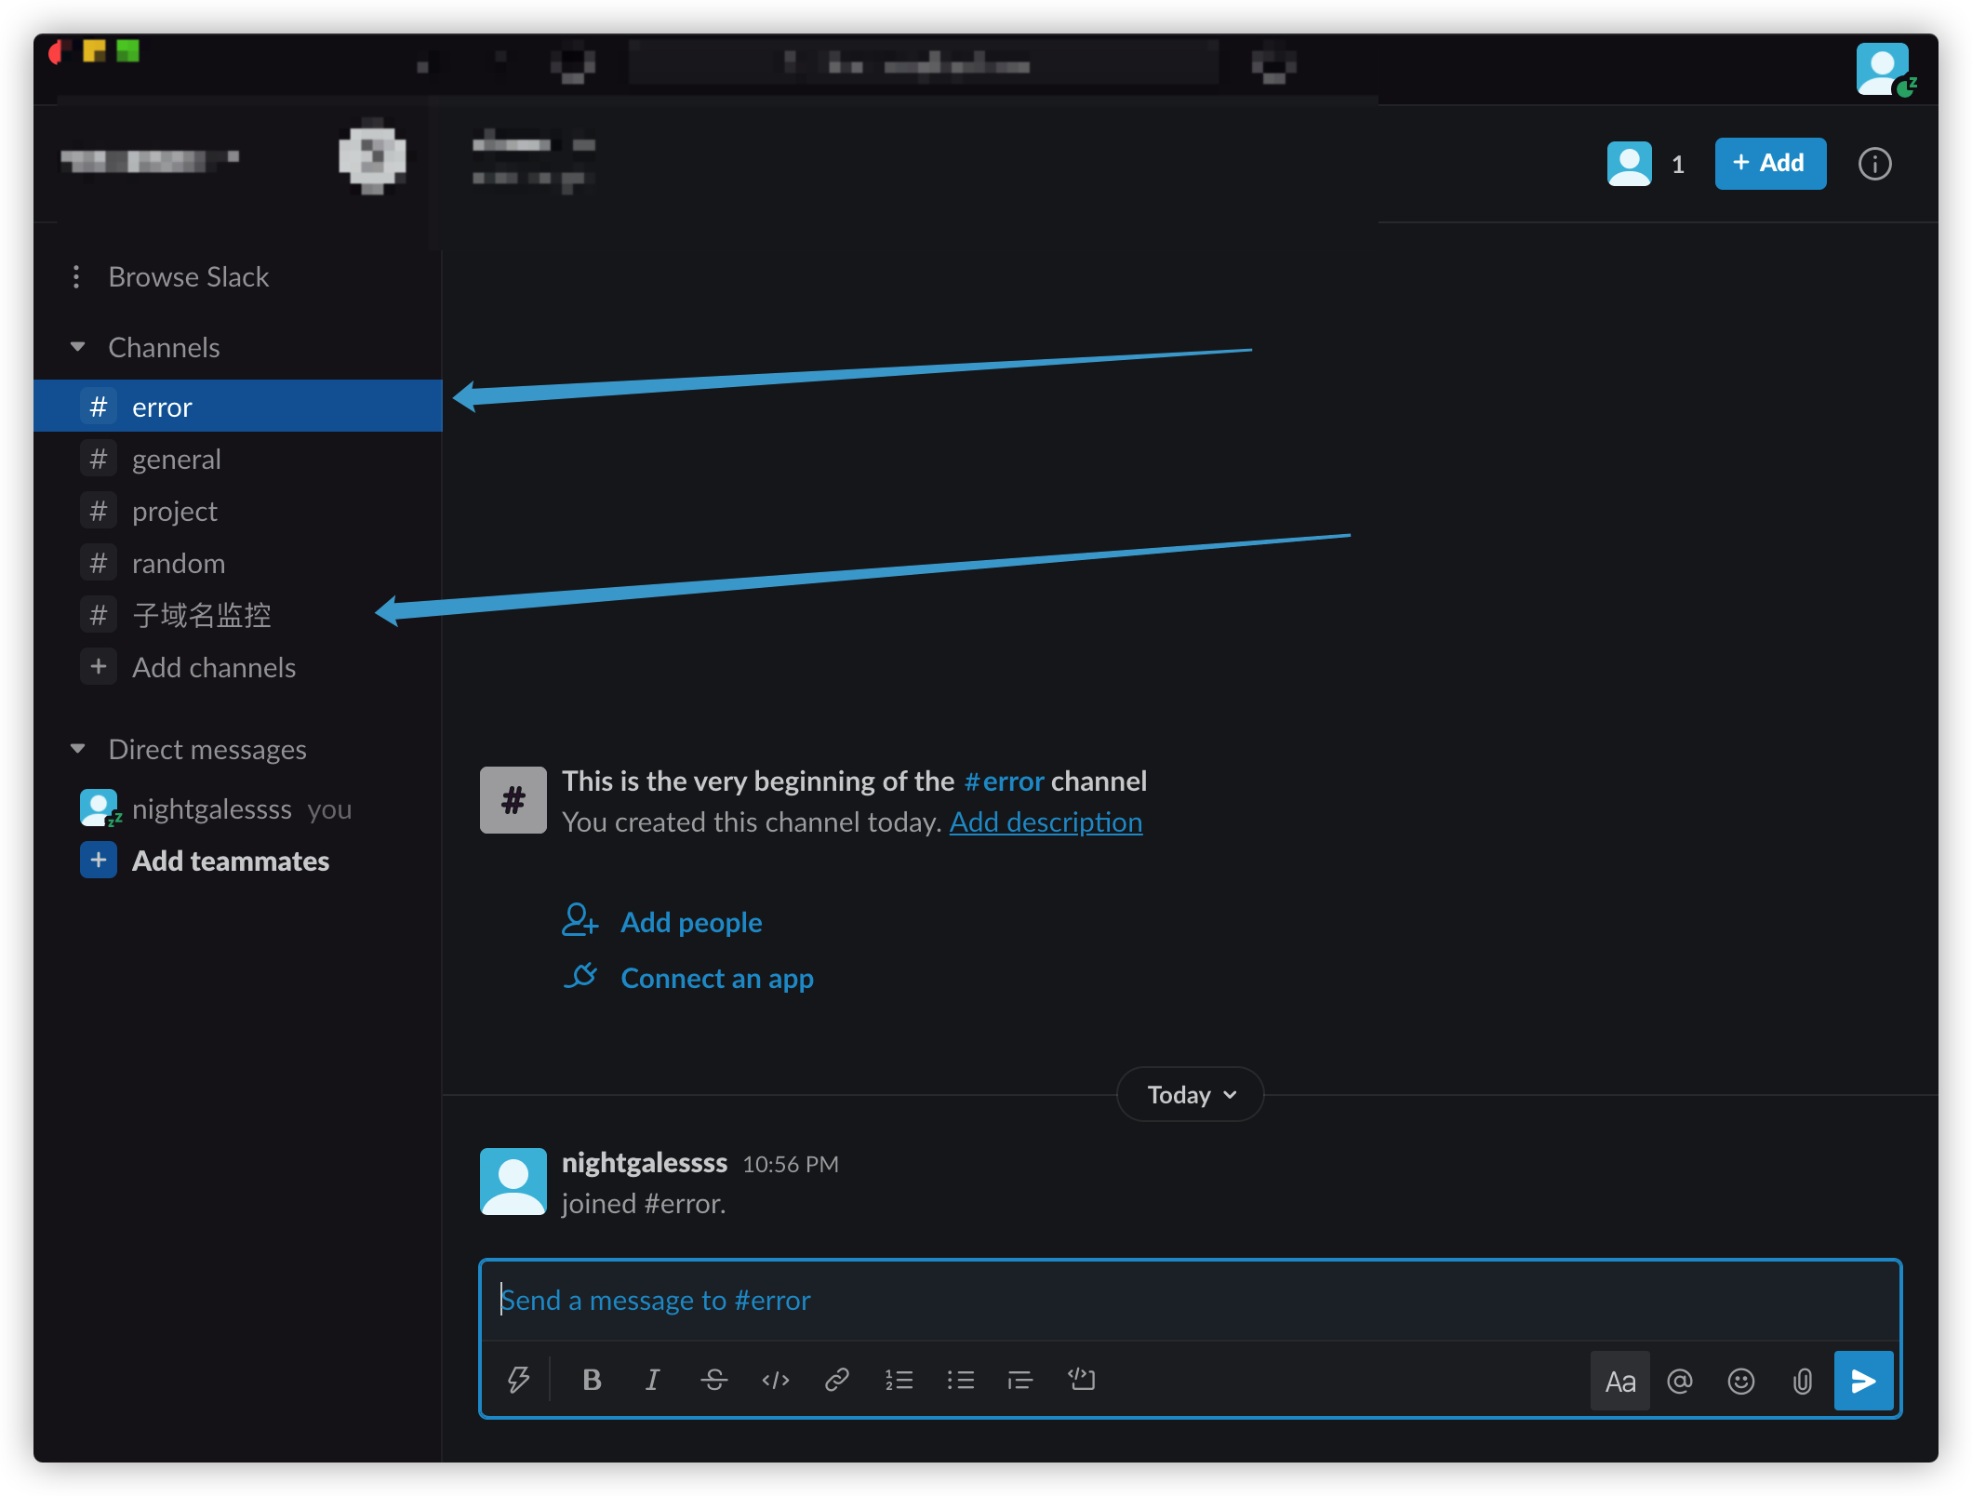Open the random channel
The width and height of the screenshot is (1972, 1496).
[x=238, y=563]
